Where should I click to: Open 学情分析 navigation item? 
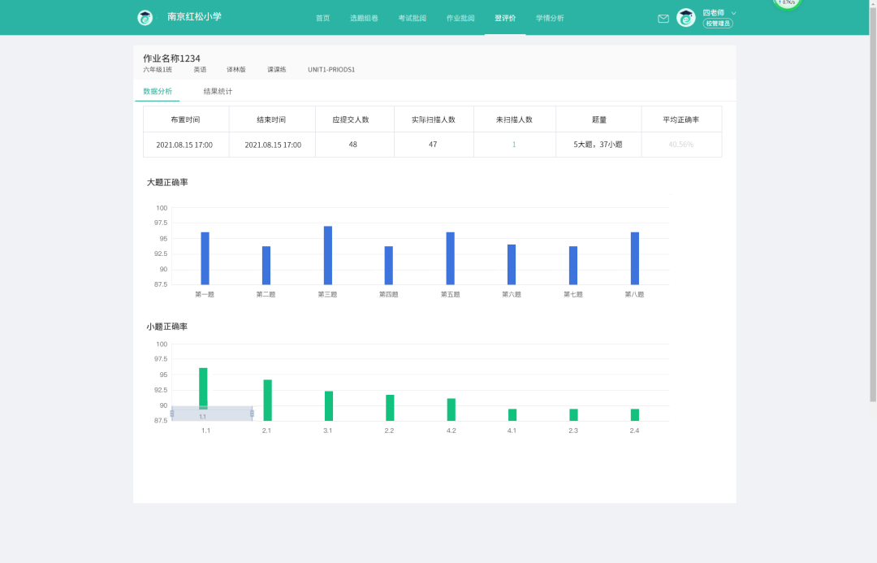(x=550, y=18)
